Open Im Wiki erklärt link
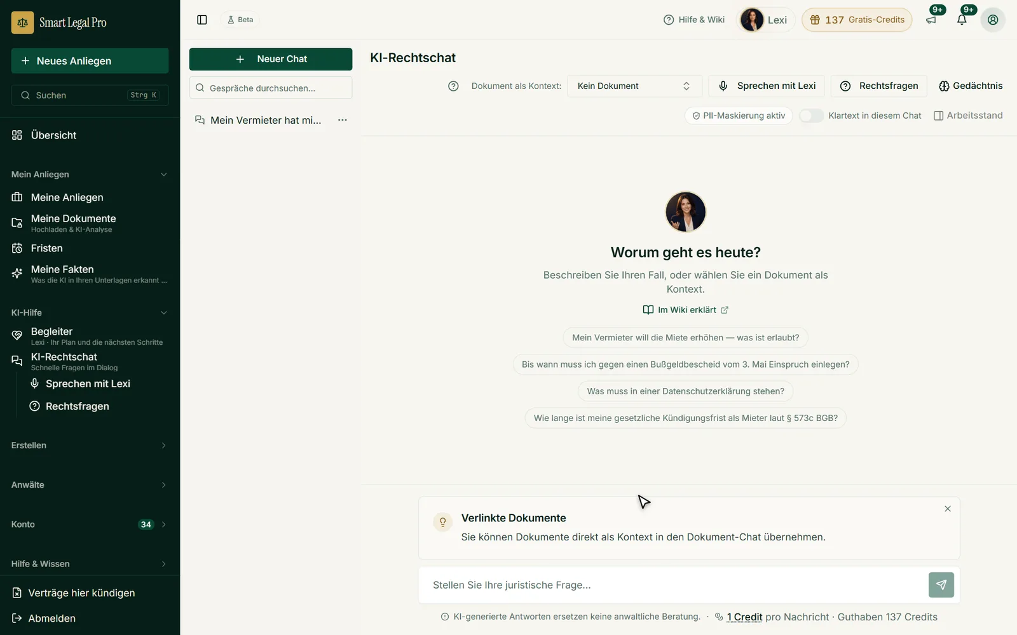 coord(686,310)
